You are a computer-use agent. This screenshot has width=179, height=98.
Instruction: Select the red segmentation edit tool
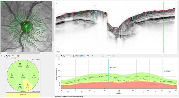(88, 56)
